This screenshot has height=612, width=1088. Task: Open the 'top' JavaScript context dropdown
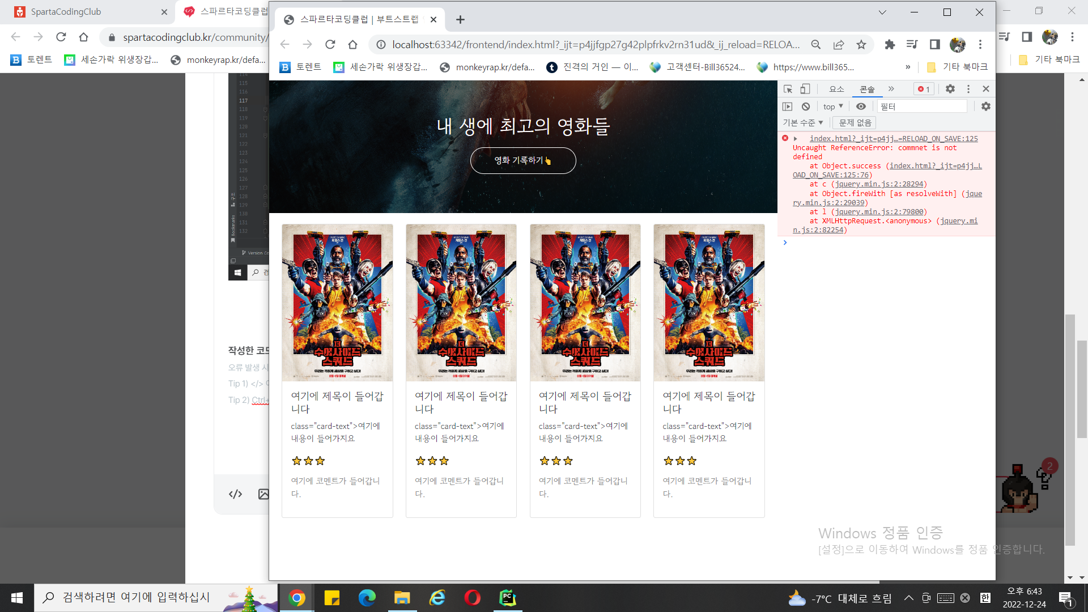[833, 107]
